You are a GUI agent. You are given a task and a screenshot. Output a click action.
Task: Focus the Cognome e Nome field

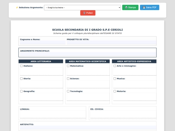(x=43, y=42)
